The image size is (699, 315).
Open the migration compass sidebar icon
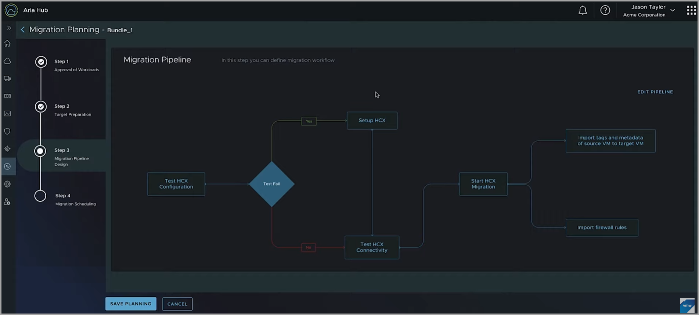pyautogui.click(x=7, y=167)
